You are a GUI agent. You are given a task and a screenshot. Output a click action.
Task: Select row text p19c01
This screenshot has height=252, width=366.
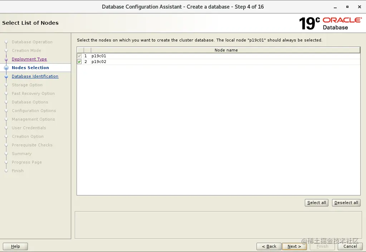click(x=99, y=56)
